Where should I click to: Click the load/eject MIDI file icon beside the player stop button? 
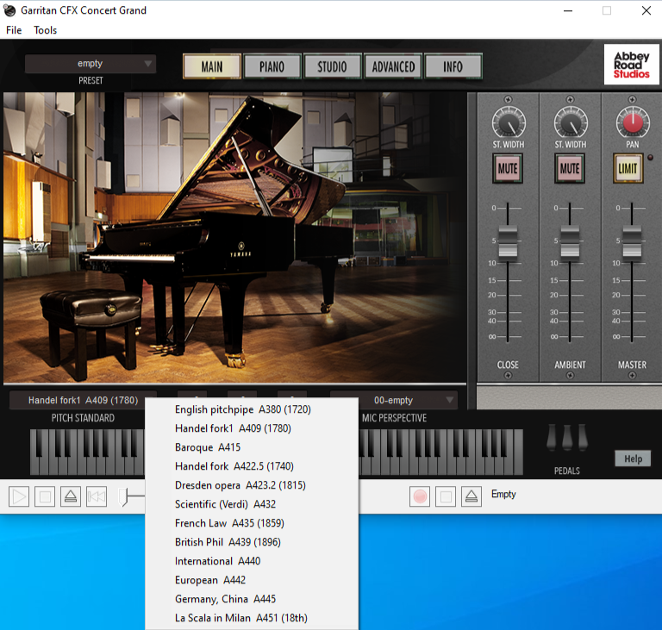pos(71,496)
